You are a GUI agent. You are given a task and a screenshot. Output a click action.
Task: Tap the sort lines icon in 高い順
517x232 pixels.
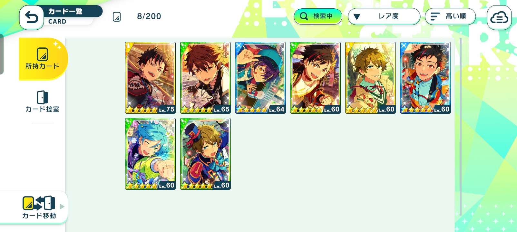[435, 16]
